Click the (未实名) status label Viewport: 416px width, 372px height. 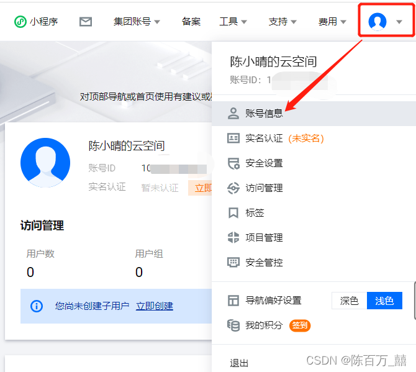pos(306,138)
